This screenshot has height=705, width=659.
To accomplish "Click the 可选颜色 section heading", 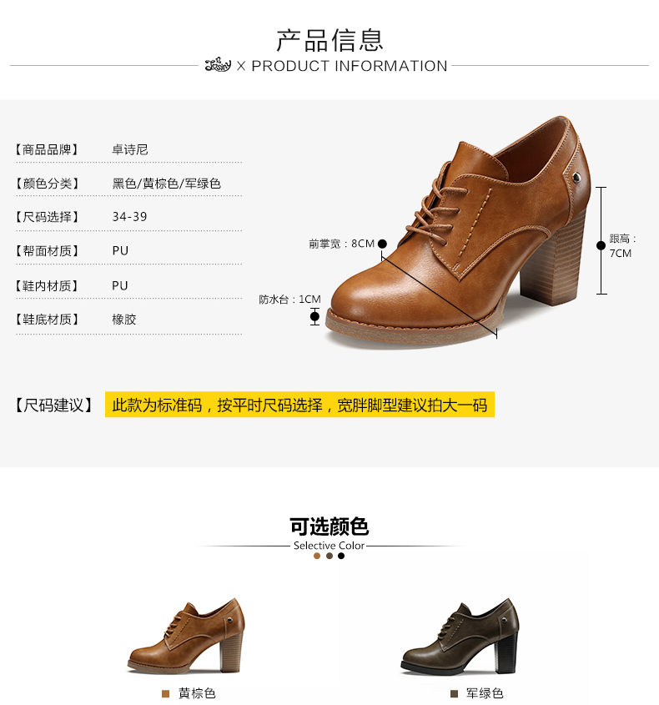I will [x=329, y=526].
